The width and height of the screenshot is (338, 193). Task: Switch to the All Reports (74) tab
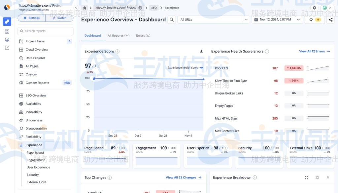pos(118,35)
